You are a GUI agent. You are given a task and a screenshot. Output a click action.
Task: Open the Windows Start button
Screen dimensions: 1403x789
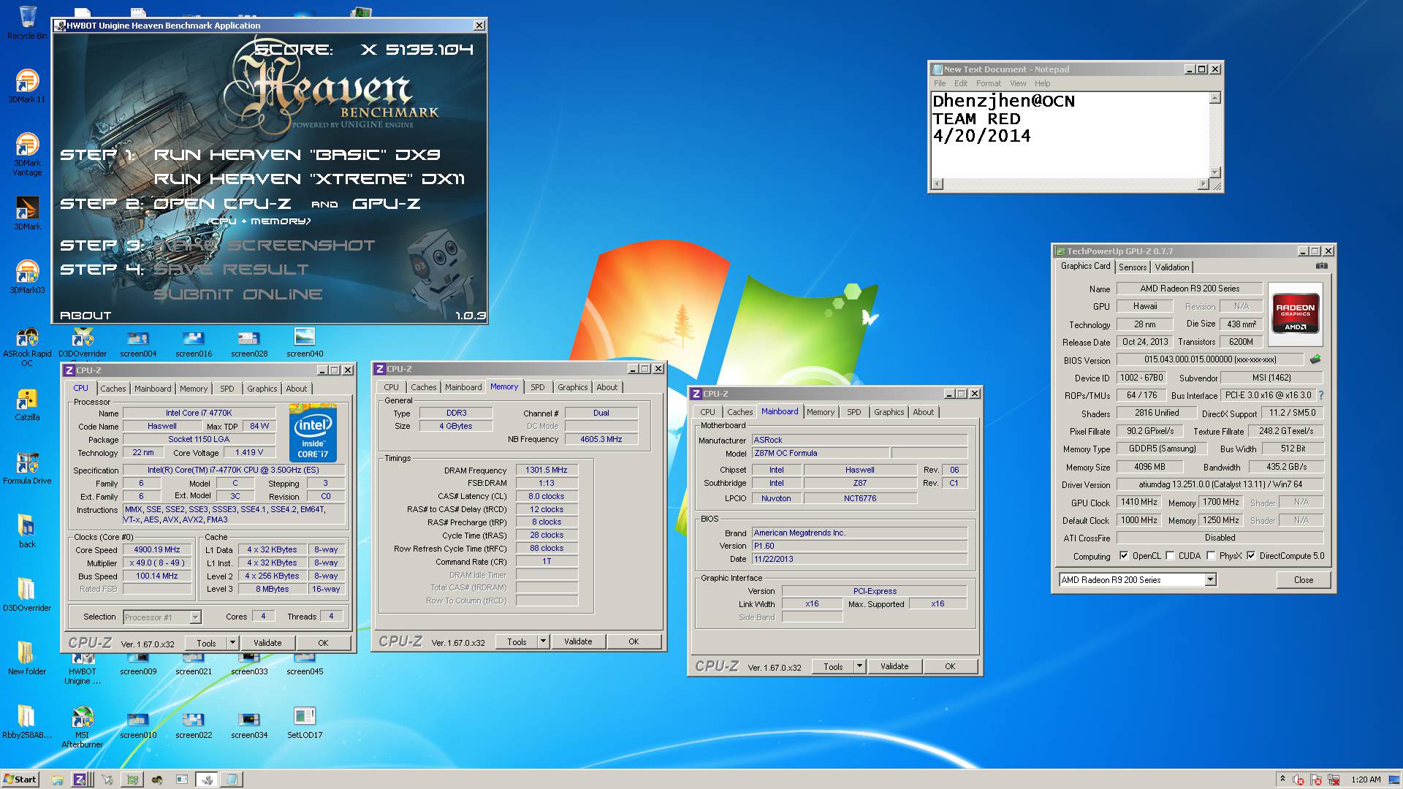click(20, 780)
